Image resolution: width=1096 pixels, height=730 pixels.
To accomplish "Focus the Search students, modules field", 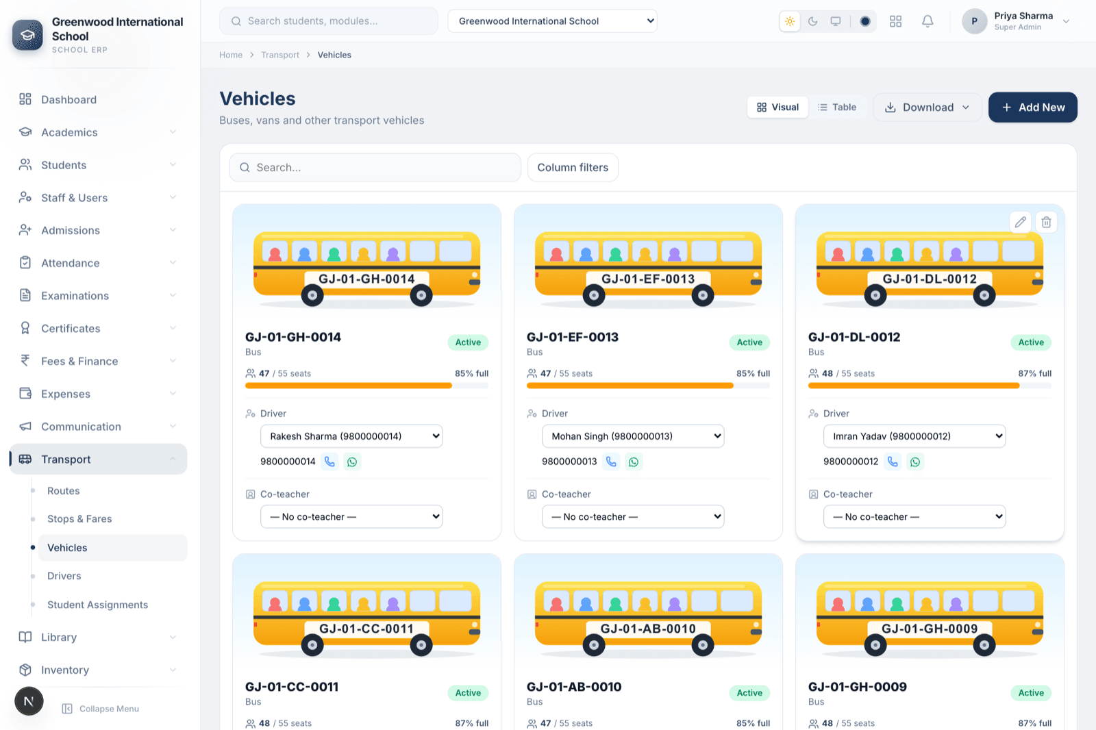I will 329,21.
